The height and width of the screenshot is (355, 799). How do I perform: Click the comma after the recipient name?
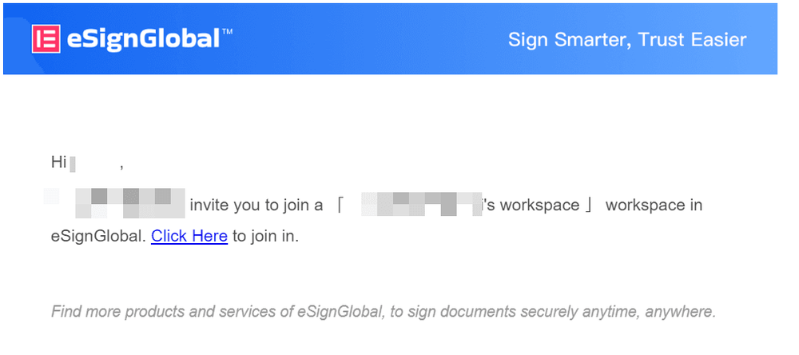point(121,166)
